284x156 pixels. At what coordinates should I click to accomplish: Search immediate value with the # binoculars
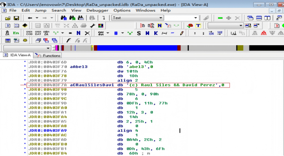(x=64, y=18)
